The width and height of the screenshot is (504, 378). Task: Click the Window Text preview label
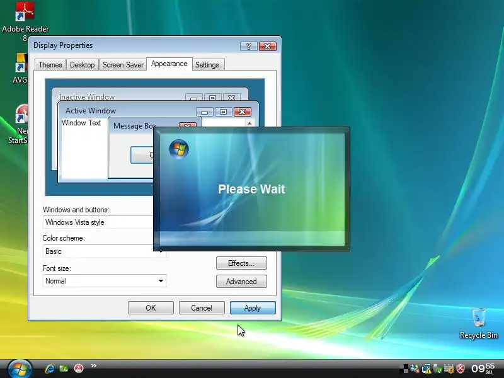(81, 123)
